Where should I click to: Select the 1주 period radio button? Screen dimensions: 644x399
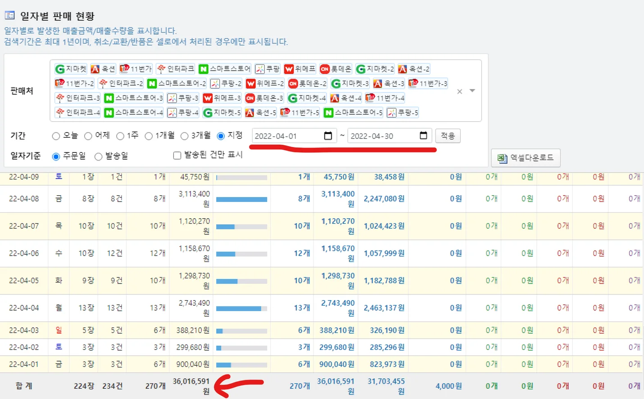120,136
